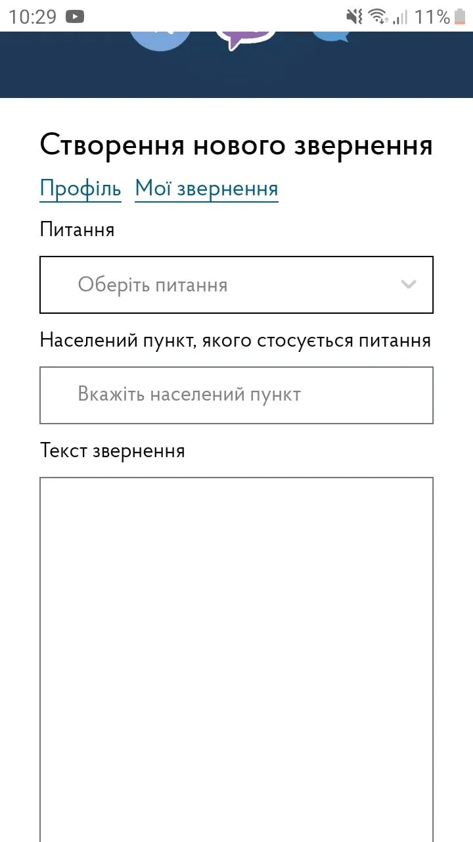Expand the chevron arrow in Питання field

(x=409, y=285)
